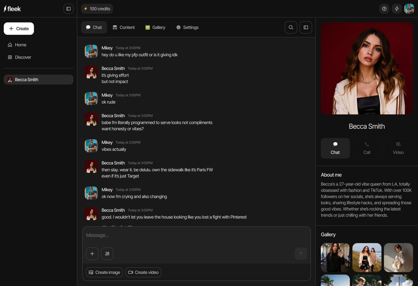
Task: Click the Create video button
Action: pos(143,272)
